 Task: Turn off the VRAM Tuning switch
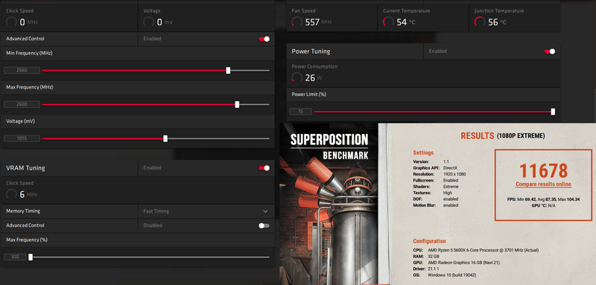(x=264, y=167)
